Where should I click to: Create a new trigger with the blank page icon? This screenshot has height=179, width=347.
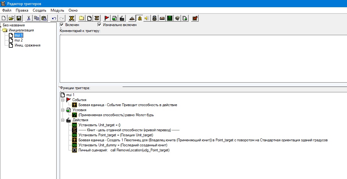[89, 18]
